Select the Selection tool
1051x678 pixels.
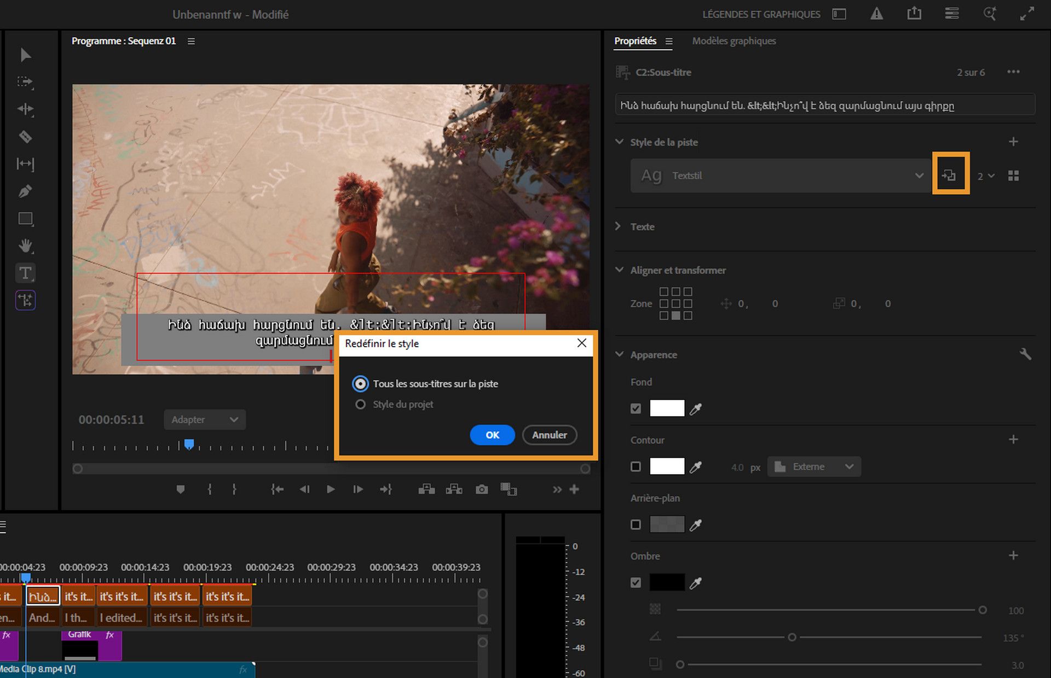[x=25, y=55]
